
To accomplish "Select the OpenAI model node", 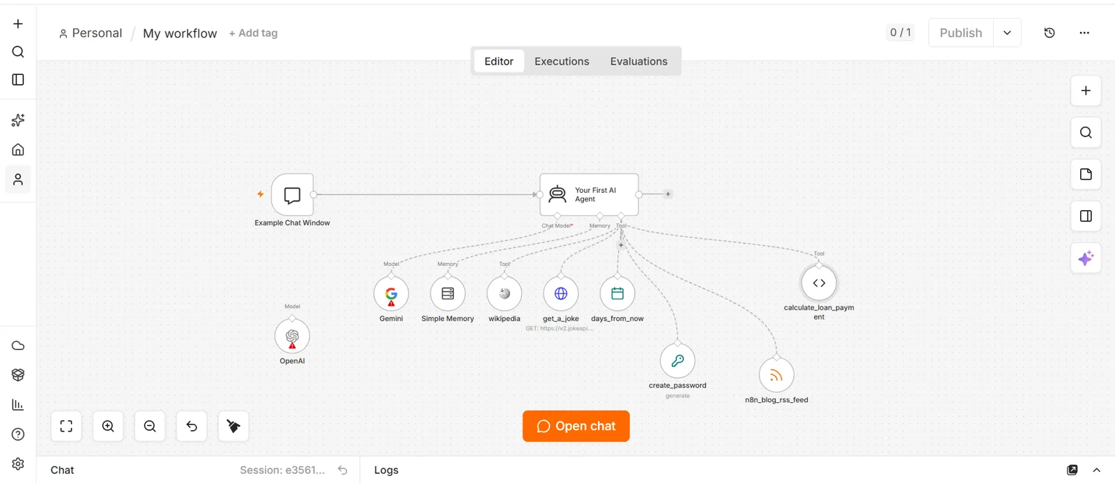I will click(292, 336).
